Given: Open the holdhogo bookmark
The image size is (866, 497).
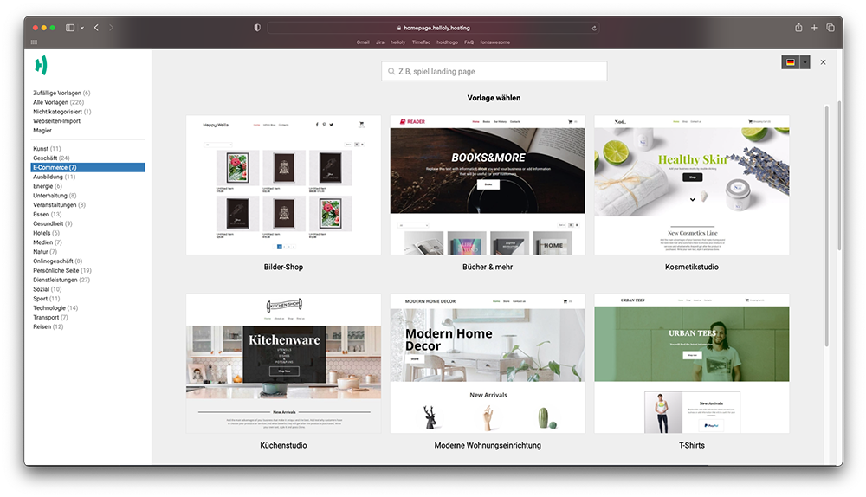Looking at the screenshot, I should point(448,42).
